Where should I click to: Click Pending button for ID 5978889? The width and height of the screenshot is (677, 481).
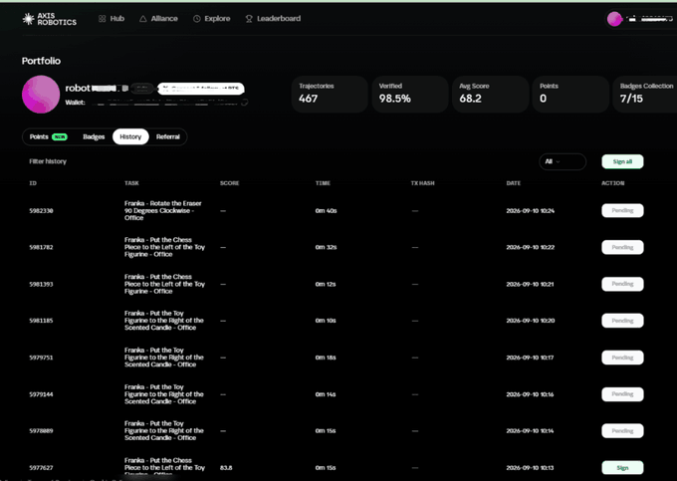pyautogui.click(x=622, y=431)
